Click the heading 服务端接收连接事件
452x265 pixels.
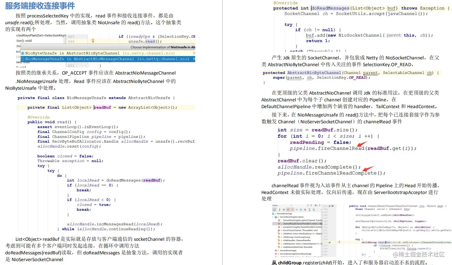40,5
